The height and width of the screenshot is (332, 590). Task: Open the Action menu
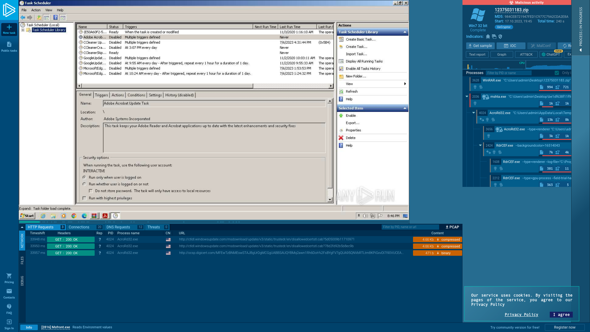(x=36, y=10)
